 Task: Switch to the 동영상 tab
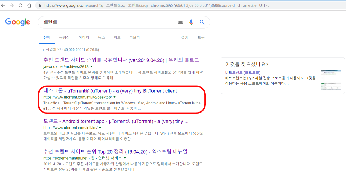[x=65, y=37]
